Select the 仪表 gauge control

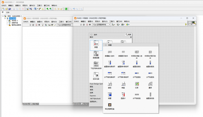[137, 84]
